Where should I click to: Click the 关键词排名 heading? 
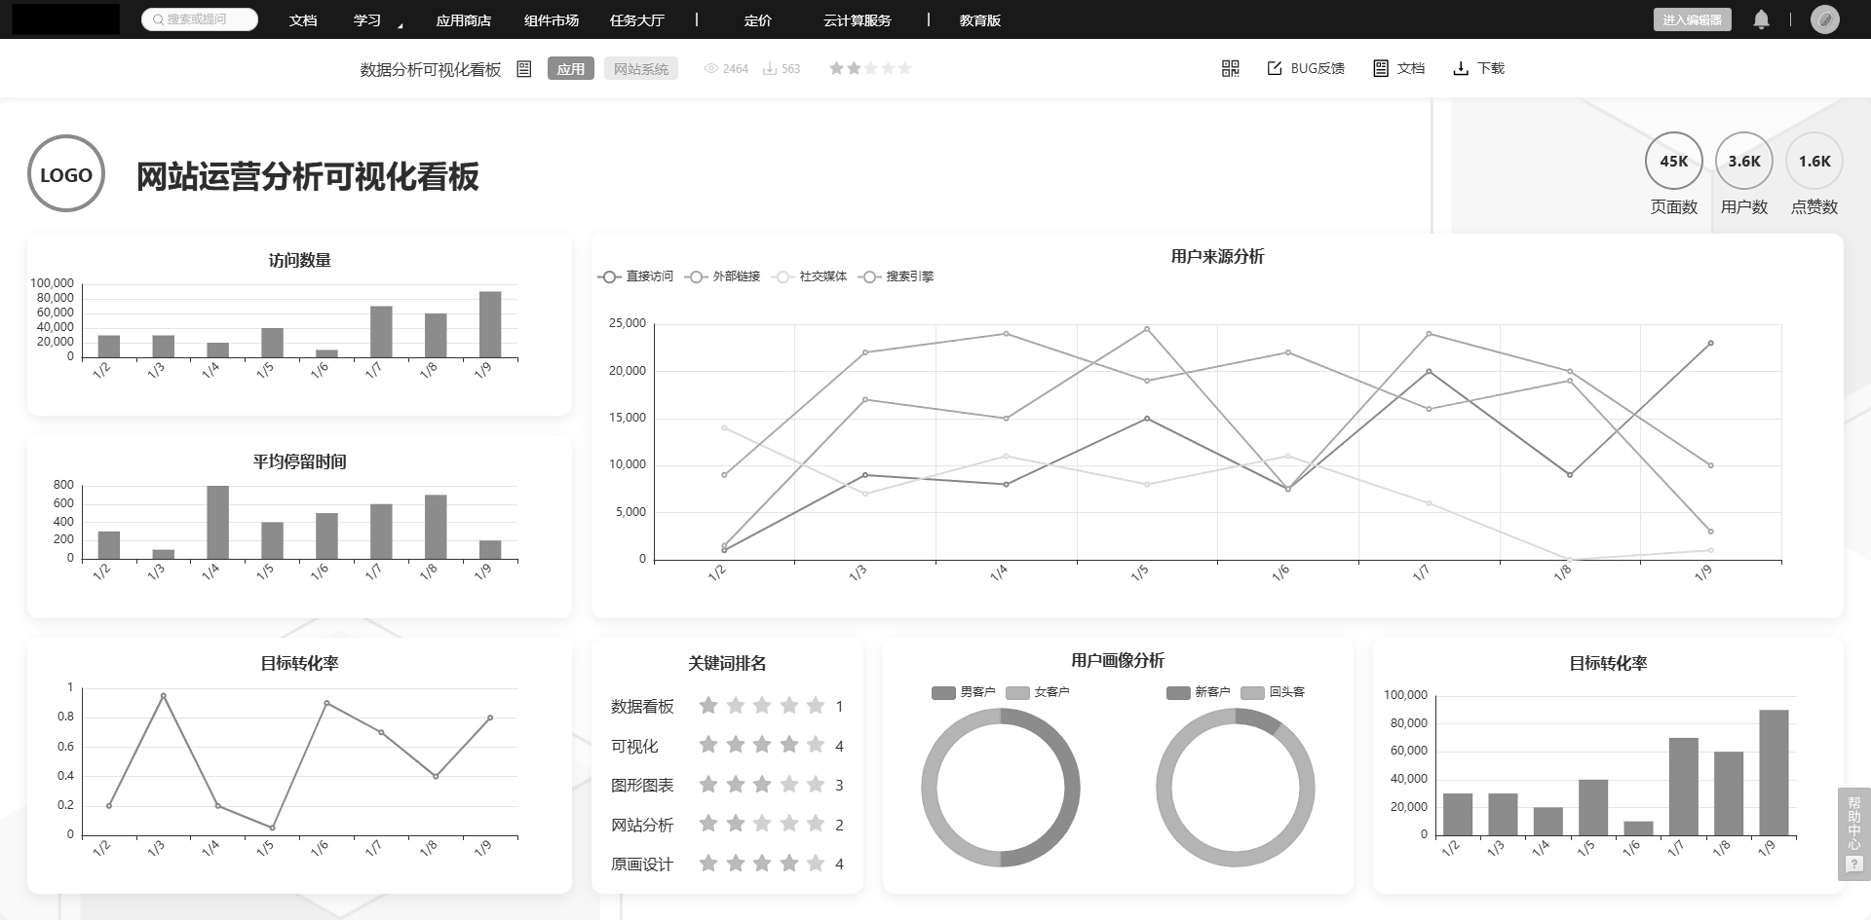(727, 663)
